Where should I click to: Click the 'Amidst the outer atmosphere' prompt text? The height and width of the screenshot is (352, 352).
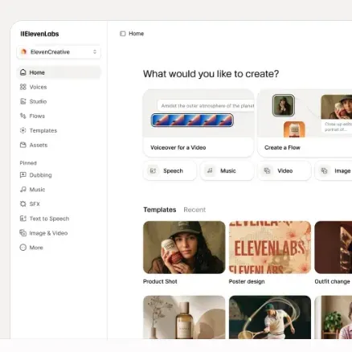207,106
